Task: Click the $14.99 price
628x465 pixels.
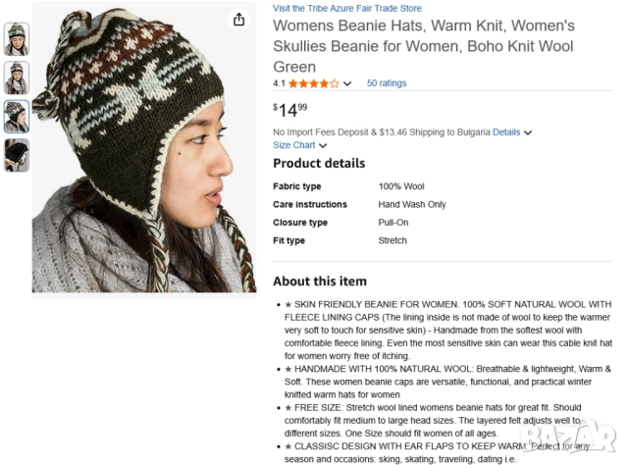Action: pos(290,109)
